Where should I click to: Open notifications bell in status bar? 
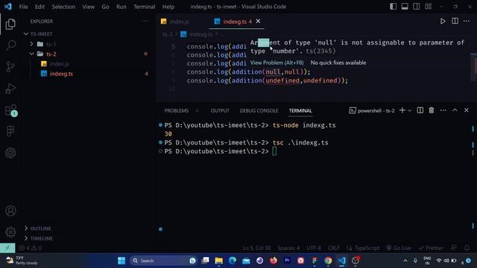[x=467, y=248]
